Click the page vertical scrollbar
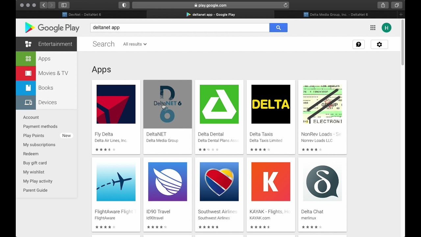Image resolution: width=421 pixels, height=237 pixels. click(403, 42)
